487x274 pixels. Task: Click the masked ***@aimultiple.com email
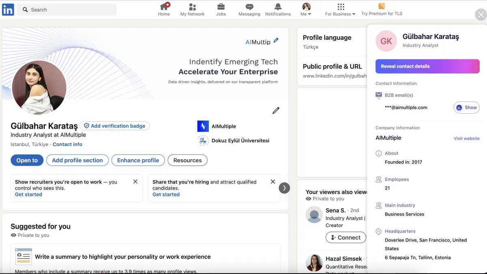(406, 108)
